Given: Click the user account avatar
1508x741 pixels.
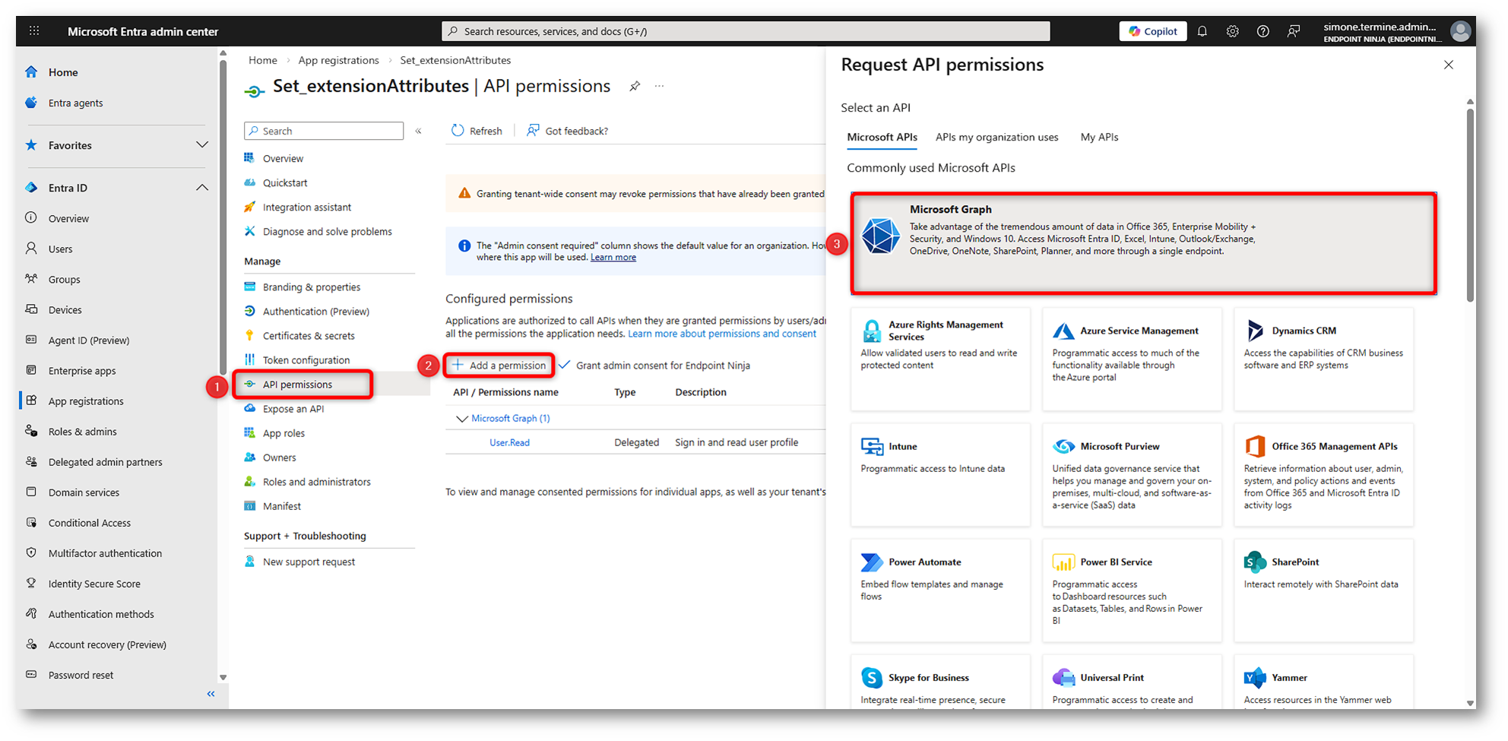Looking at the screenshot, I should click(x=1460, y=31).
